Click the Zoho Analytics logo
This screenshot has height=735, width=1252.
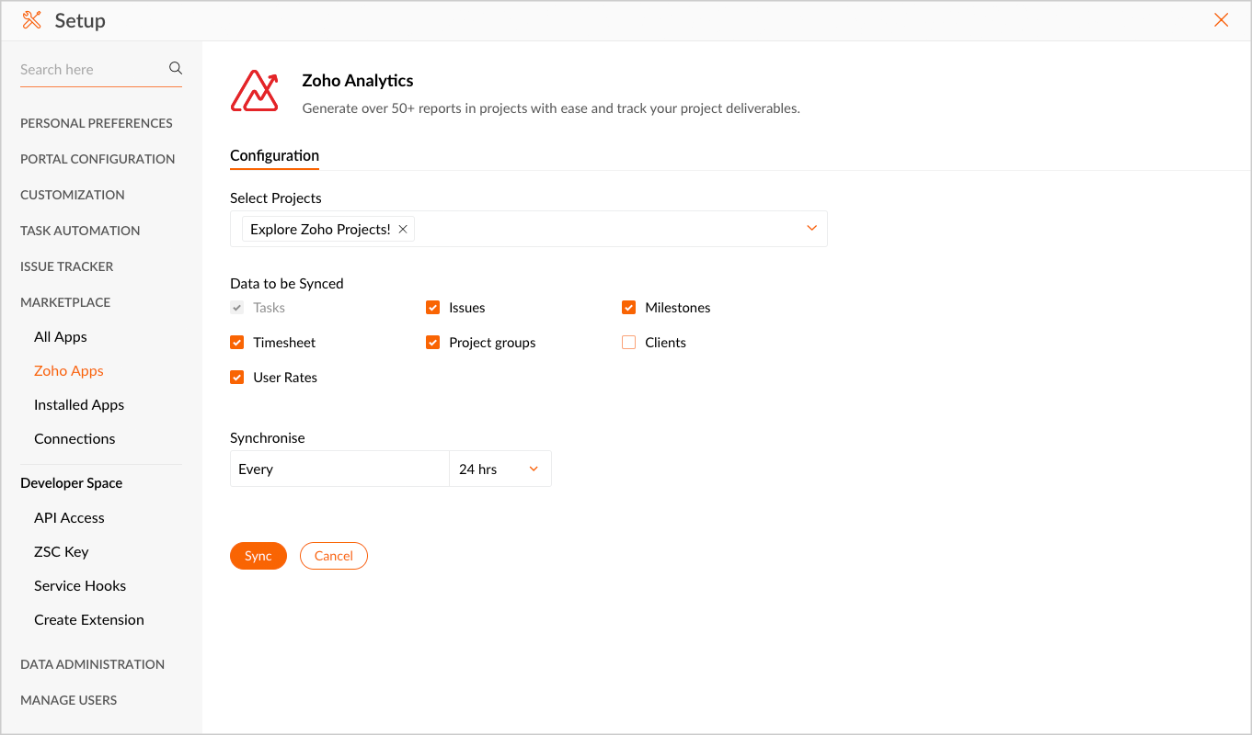coord(254,90)
